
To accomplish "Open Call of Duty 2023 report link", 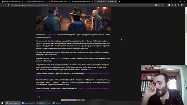I will [x=72, y=90].
